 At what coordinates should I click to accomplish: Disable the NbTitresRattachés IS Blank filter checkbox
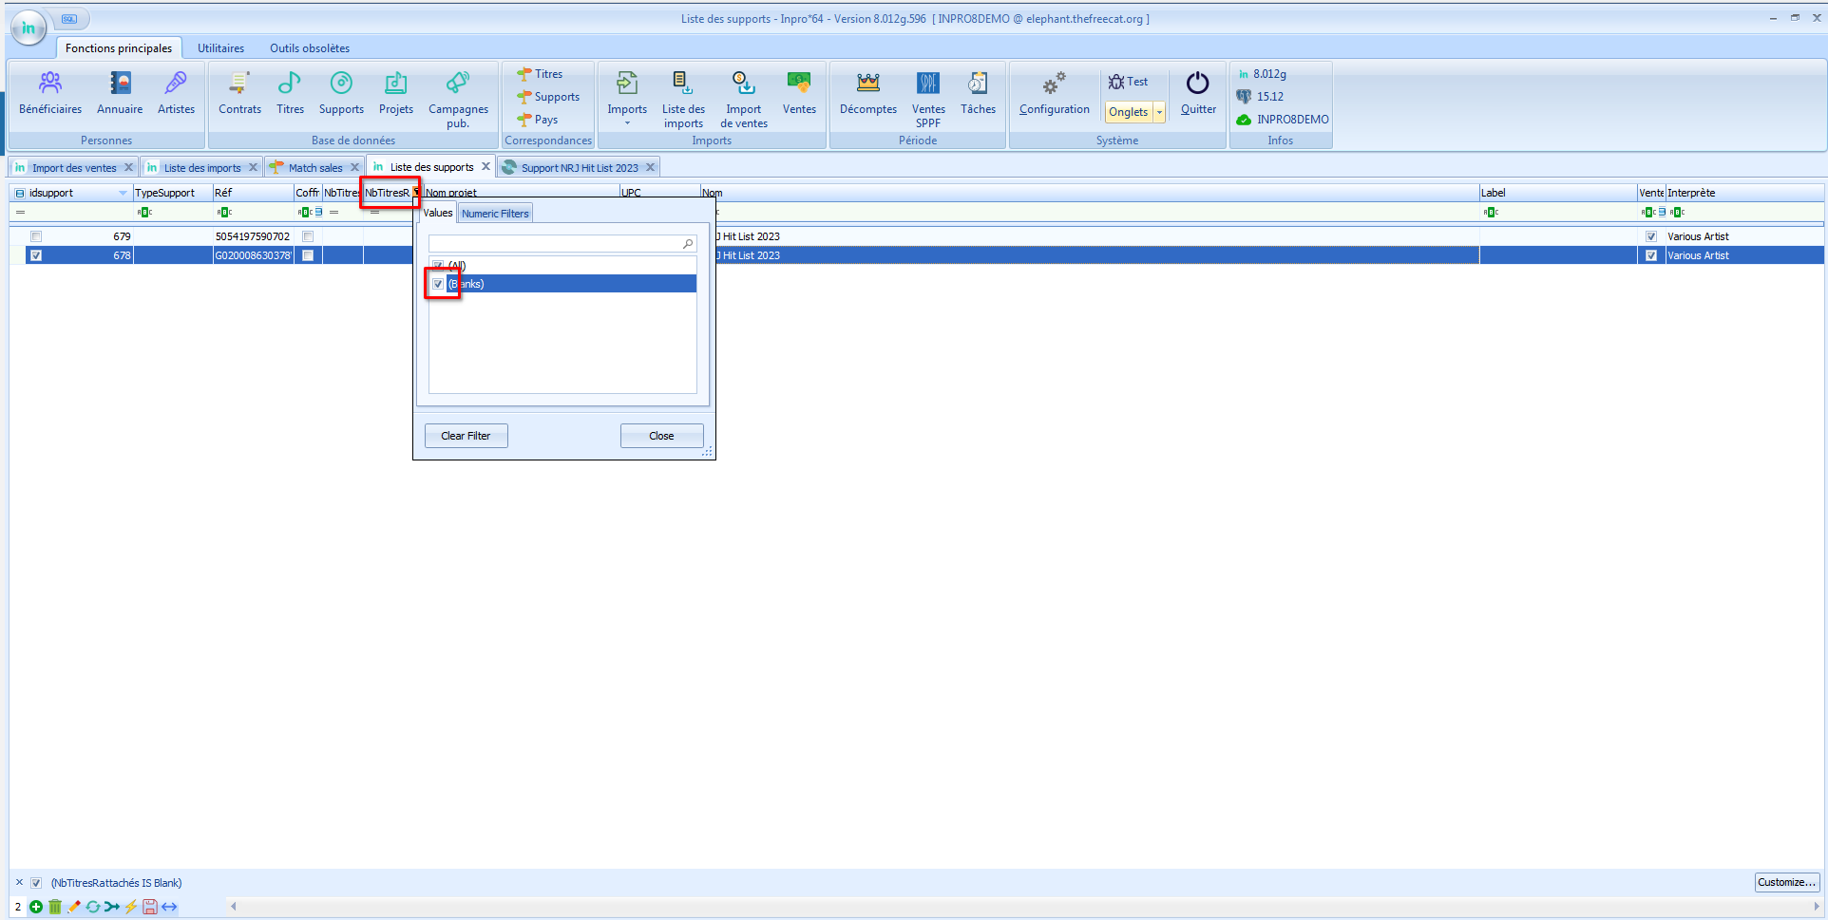(36, 883)
